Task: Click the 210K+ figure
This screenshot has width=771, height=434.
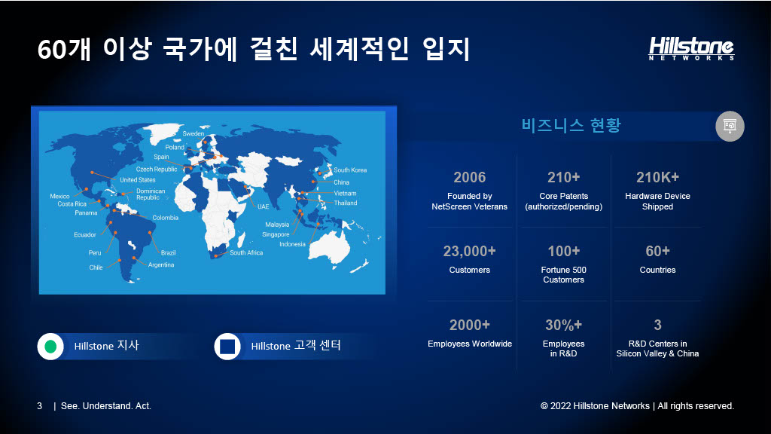Action: [x=657, y=177]
